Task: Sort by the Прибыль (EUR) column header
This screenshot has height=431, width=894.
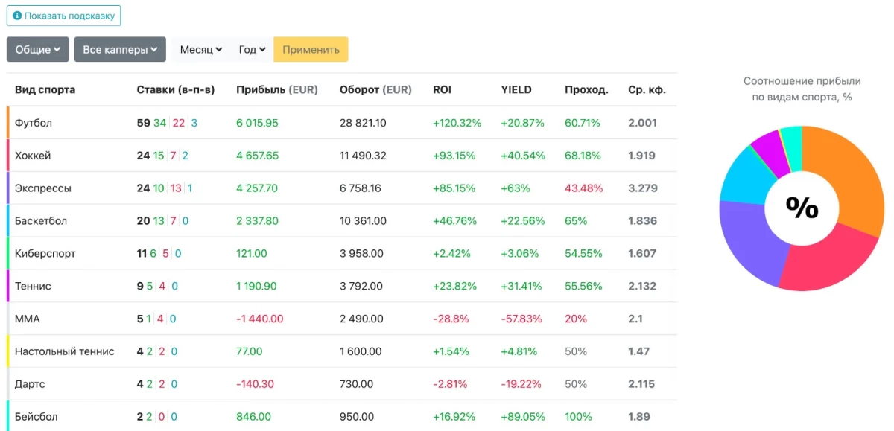Action: pyautogui.click(x=276, y=90)
